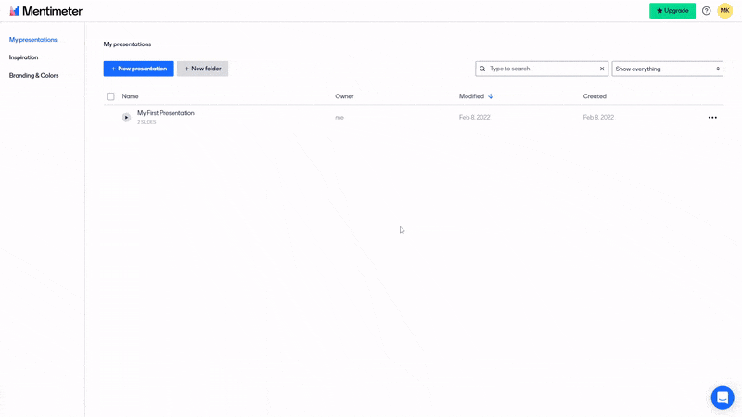This screenshot has height=417, width=742.
Task: Click the owner cell 'me'
Action: point(339,118)
